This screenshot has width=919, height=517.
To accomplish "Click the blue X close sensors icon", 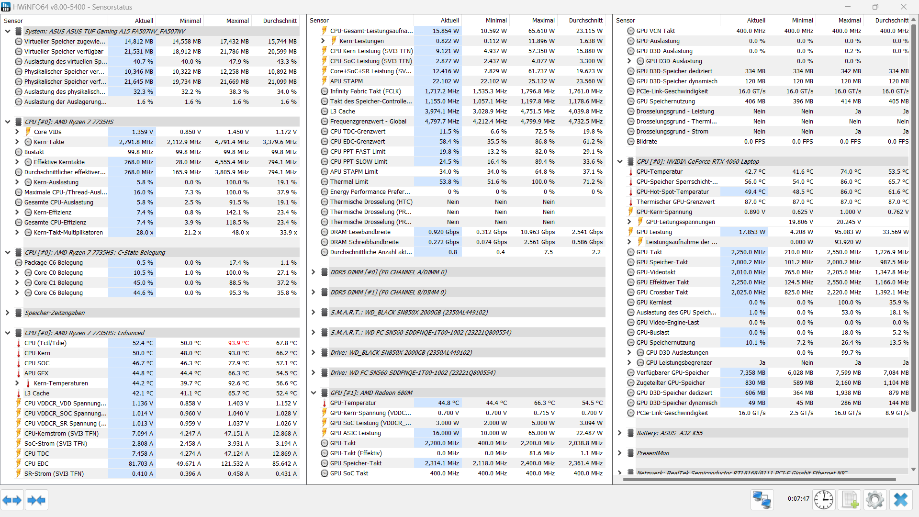I will pyautogui.click(x=900, y=500).
